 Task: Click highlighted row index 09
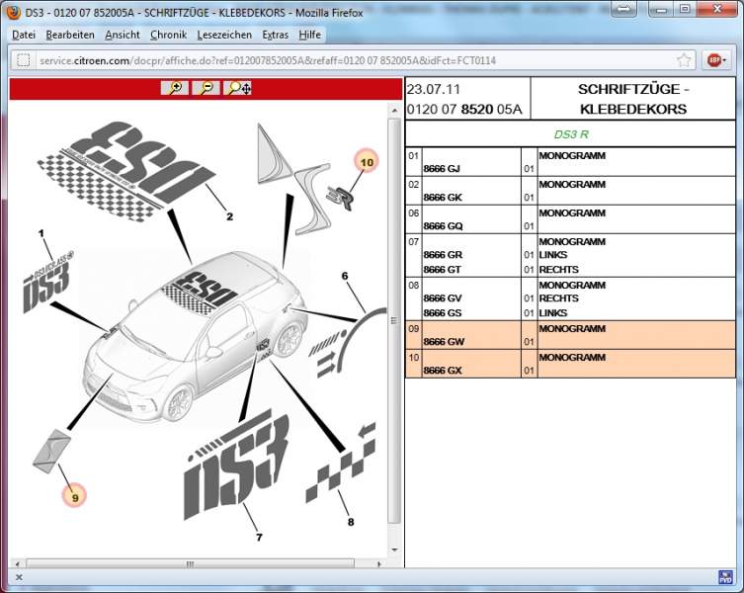[x=413, y=328]
